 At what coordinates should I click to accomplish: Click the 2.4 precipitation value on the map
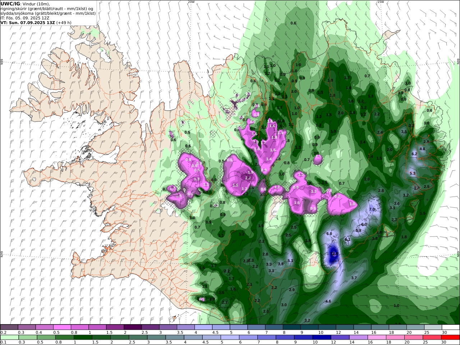pyautogui.click(x=380, y=132)
